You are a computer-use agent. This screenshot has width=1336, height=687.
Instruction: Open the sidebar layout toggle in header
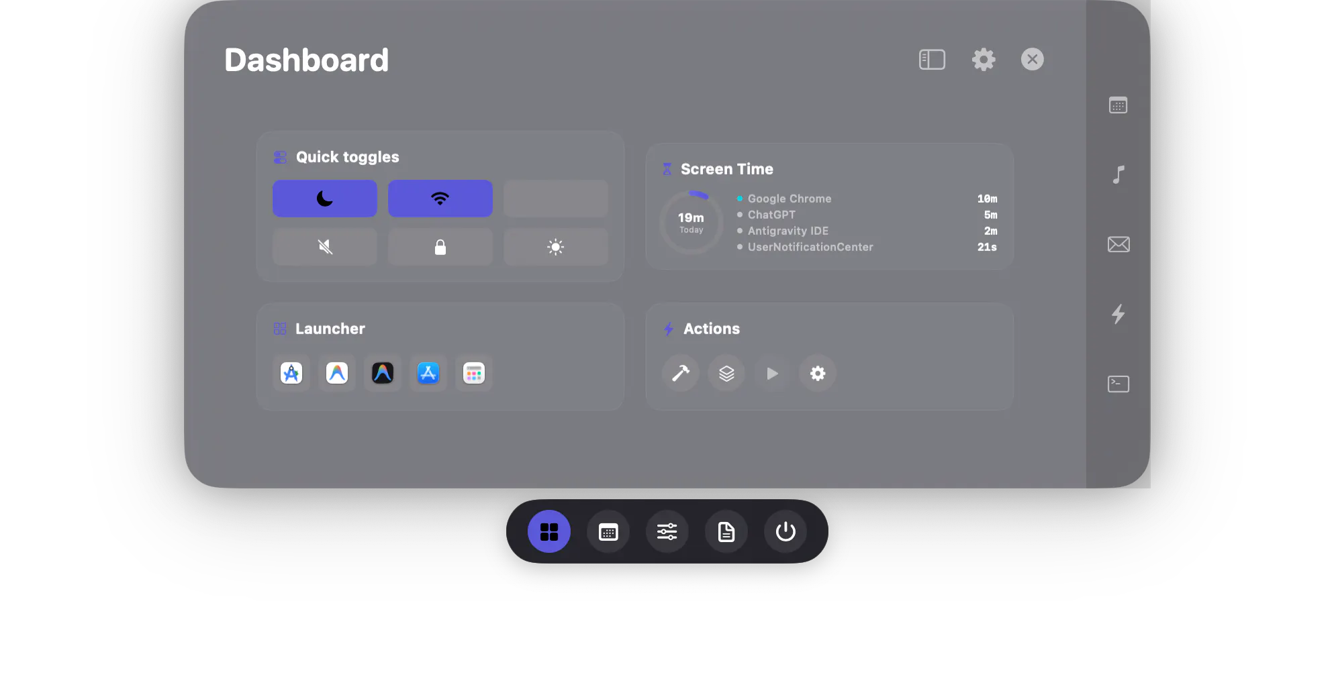[932, 60]
